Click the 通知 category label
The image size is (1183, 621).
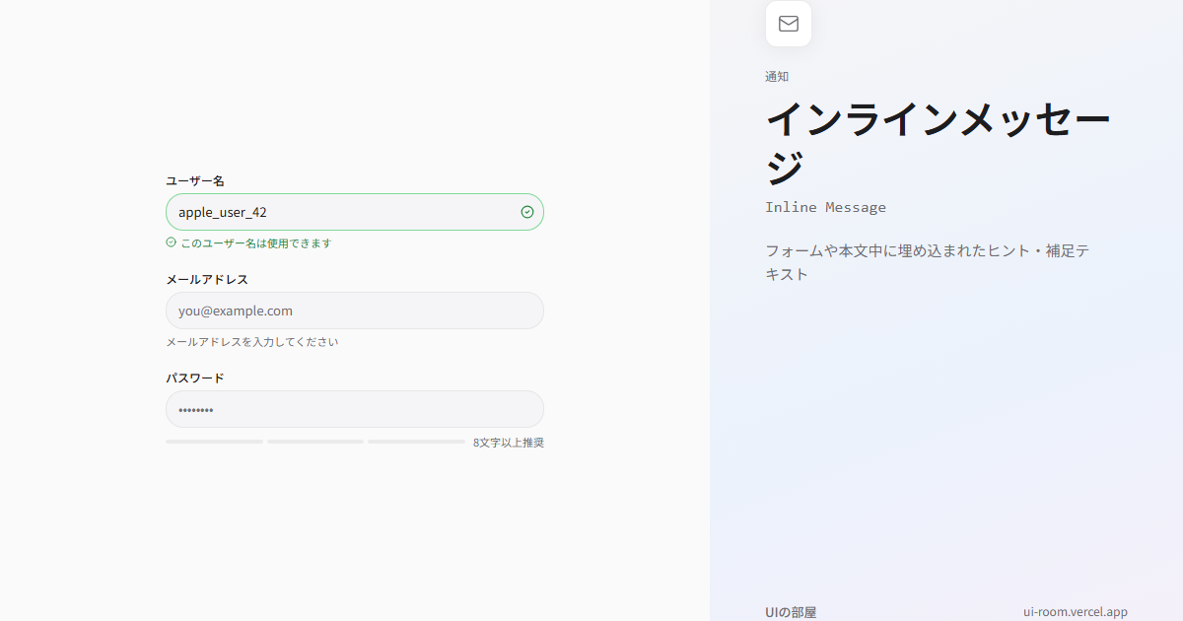click(777, 76)
